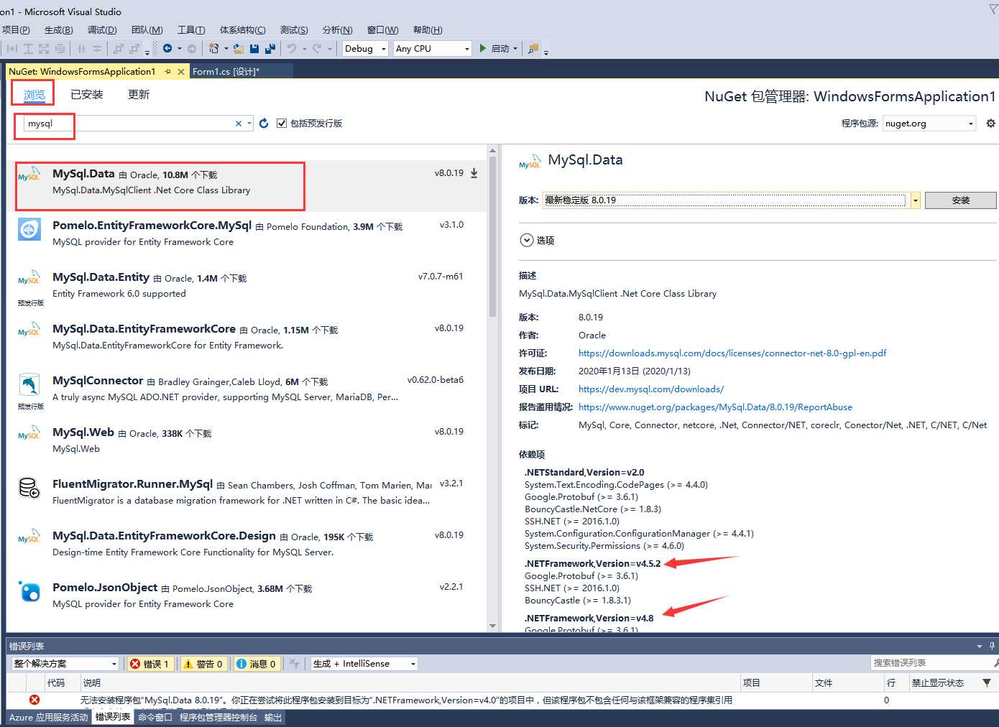Image resolution: width=999 pixels, height=727 pixels.
Task: Click the green start debugging arrow
Action: [x=483, y=48]
